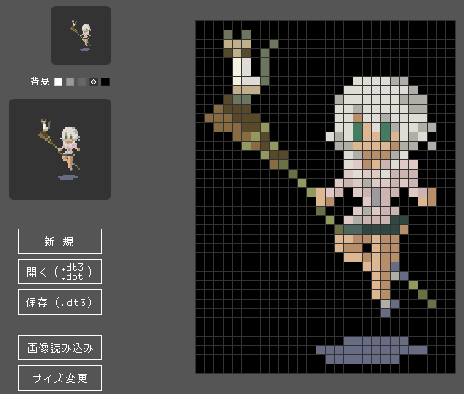Click the character's left green eye pixel

coord(358,132)
